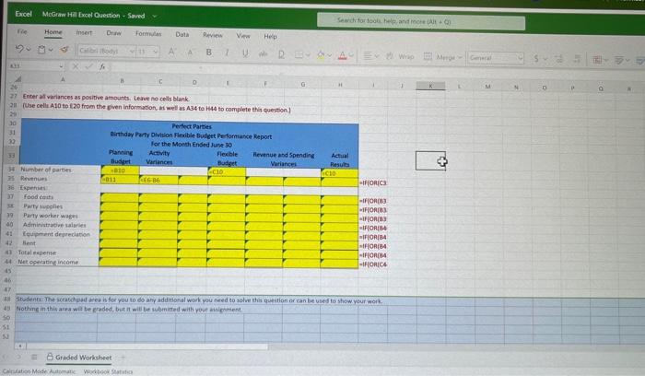The image size is (645, 376).
Task: Open the View tab
Action: tap(243, 36)
